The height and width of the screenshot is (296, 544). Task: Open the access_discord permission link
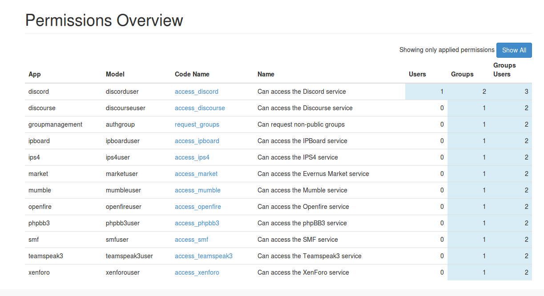click(197, 92)
